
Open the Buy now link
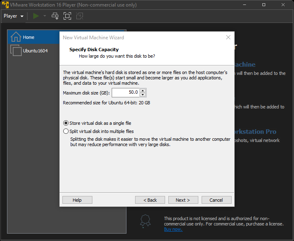click(x=173, y=229)
